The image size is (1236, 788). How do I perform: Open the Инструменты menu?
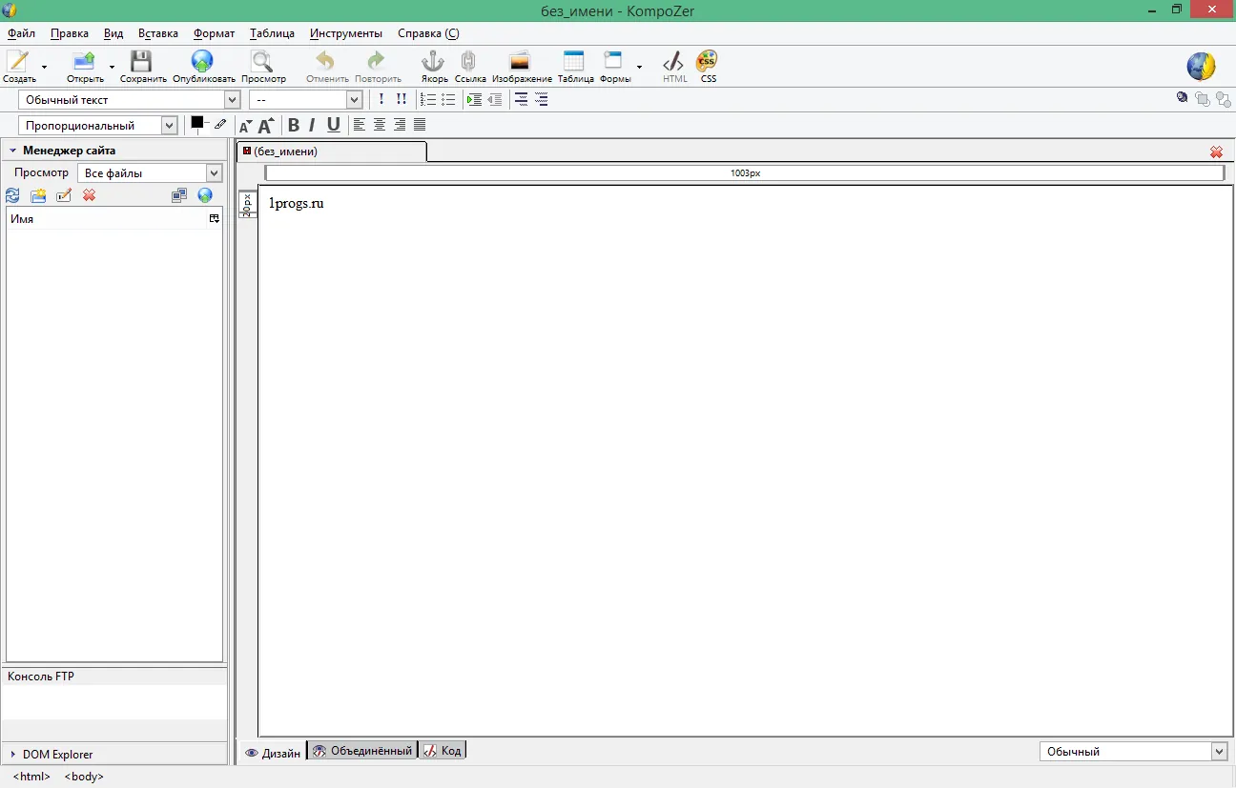click(345, 33)
